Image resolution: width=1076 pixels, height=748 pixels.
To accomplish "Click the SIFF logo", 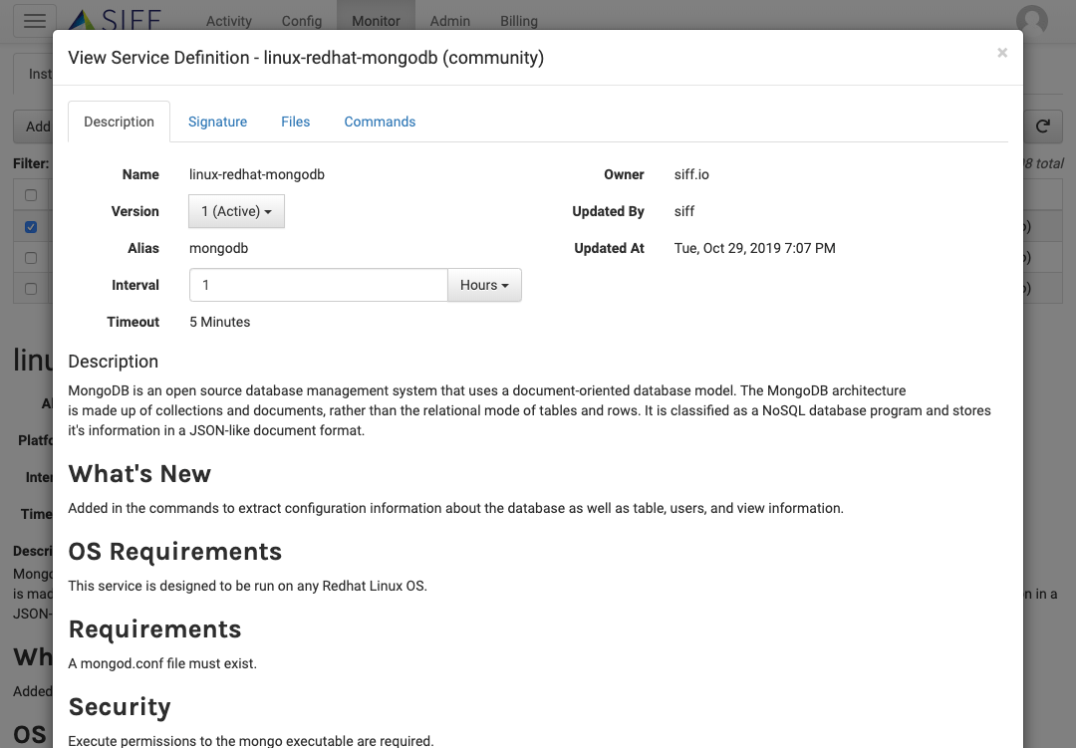I will (116, 19).
